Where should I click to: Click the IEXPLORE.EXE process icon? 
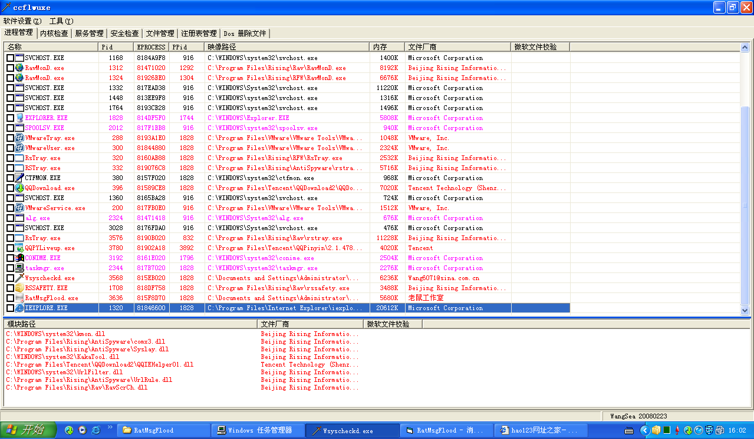coord(19,308)
